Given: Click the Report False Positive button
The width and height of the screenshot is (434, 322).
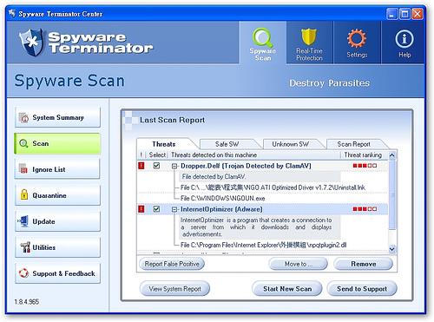Looking at the screenshot, I should coord(172,264).
